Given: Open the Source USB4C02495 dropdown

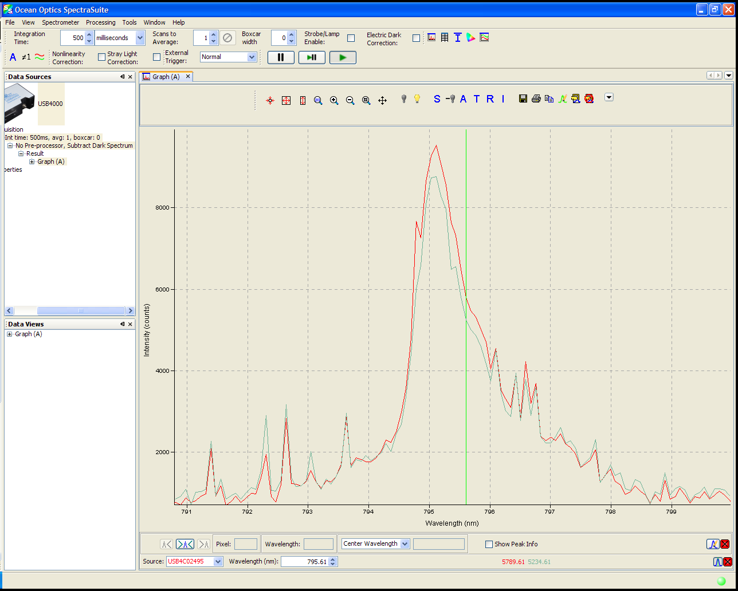Looking at the screenshot, I should point(218,561).
